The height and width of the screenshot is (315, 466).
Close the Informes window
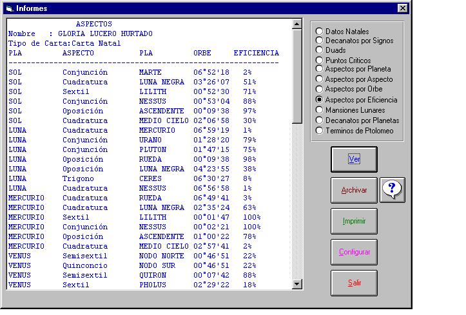402,8
